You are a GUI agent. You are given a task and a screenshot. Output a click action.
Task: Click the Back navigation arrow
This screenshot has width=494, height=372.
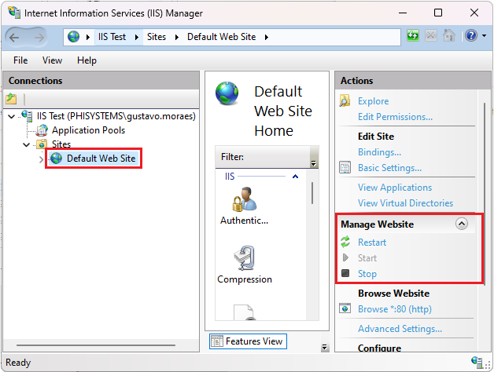click(14, 38)
